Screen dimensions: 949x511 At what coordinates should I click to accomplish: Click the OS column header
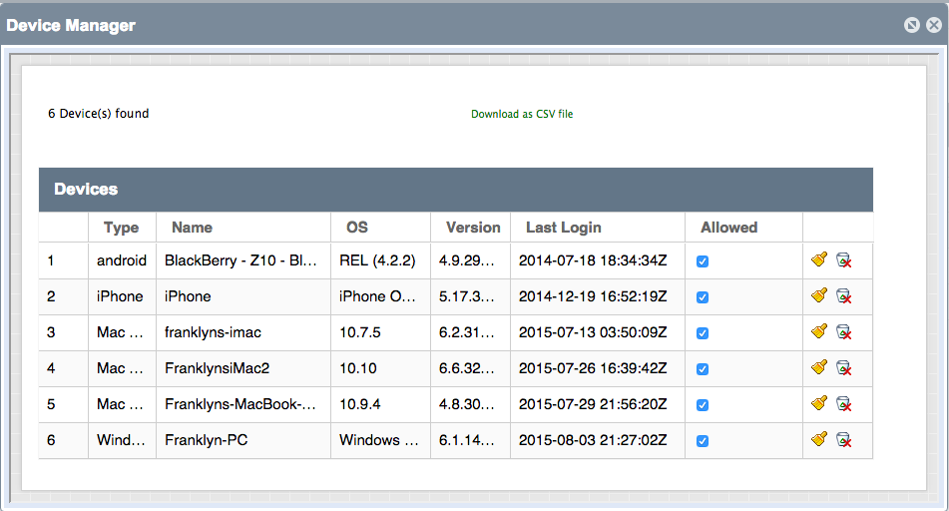pyautogui.click(x=380, y=227)
